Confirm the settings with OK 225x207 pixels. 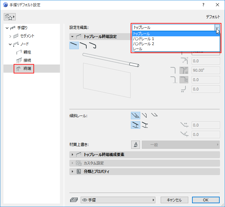[x=206, y=200]
